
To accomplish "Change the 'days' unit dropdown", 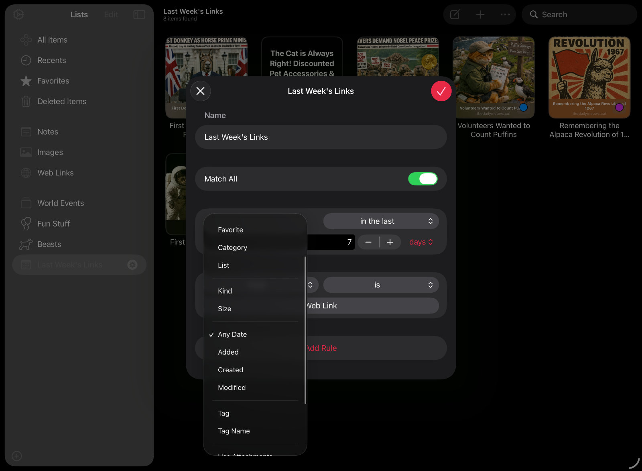I will tap(421, 242).
